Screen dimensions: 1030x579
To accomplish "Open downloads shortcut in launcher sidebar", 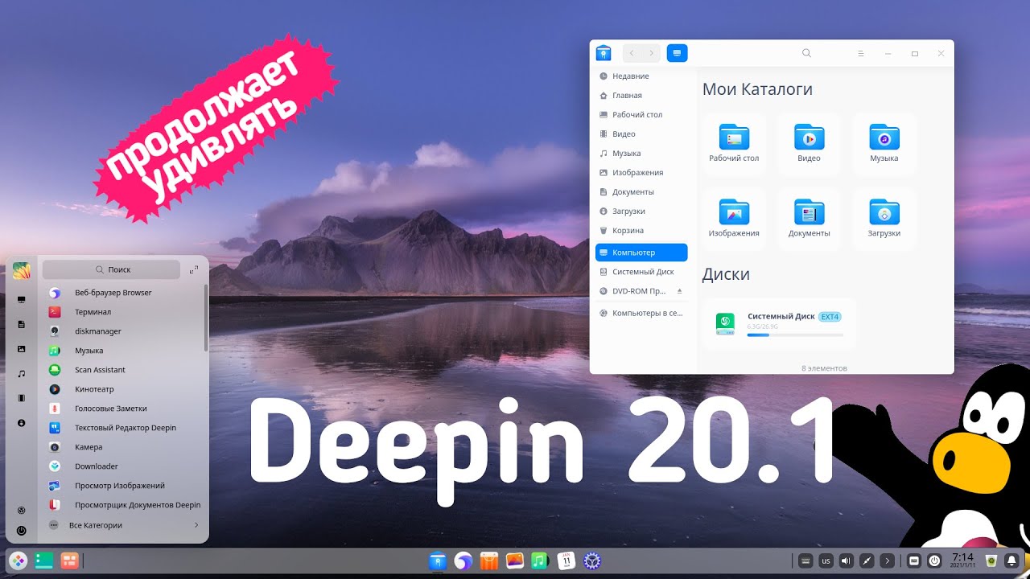I will pyautogui.click(x=22, y=423).
